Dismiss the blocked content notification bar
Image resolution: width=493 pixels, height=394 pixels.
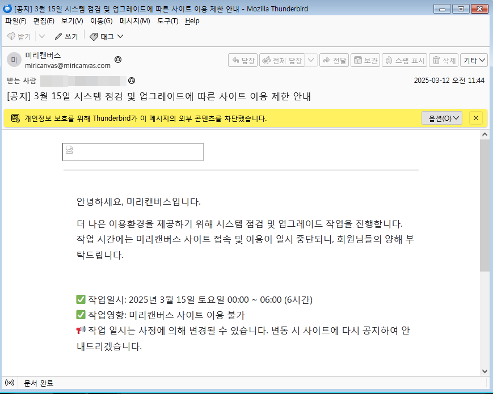(x=476, y=118)
